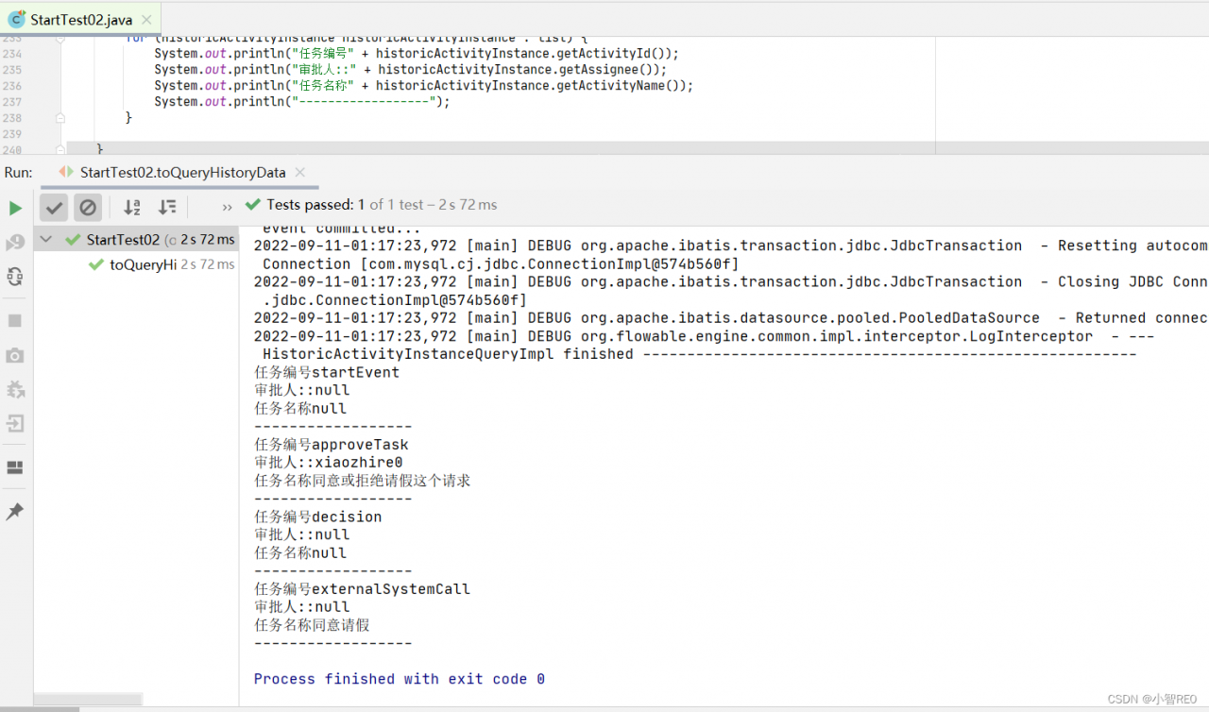
Task: Toggle Show Ignored tests button
Action: (x=88, y=207)
